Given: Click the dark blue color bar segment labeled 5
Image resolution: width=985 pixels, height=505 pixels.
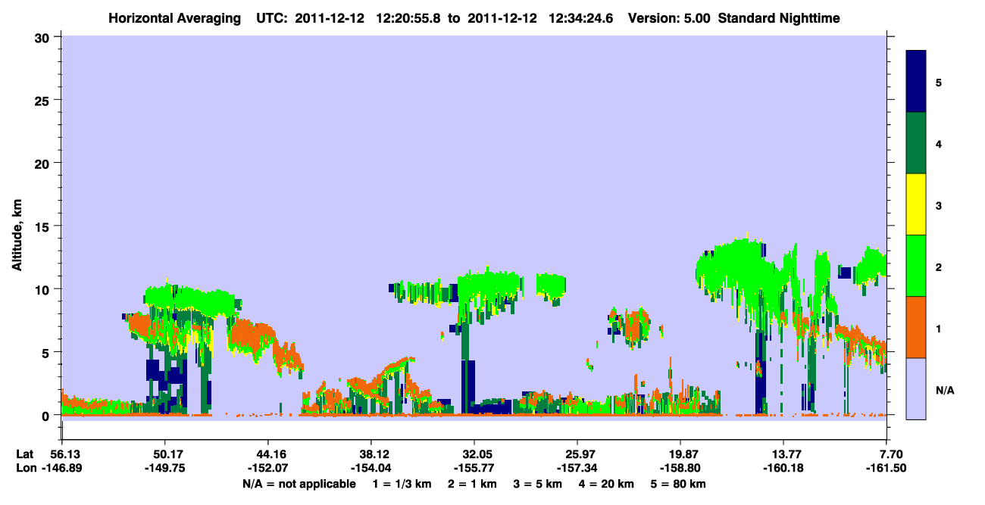Looking at the screenshot, I should 917,82.
